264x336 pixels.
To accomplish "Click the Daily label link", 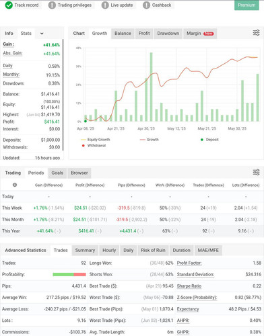I will [x=7, y=66].
